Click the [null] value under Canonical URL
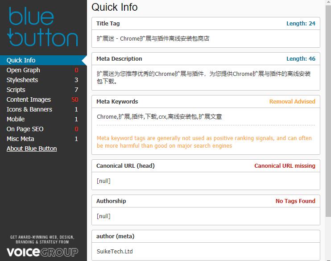331x261 pixels. coord(103,181)
